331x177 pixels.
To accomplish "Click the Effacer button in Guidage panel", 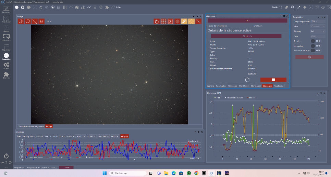I will click(125, 136).
